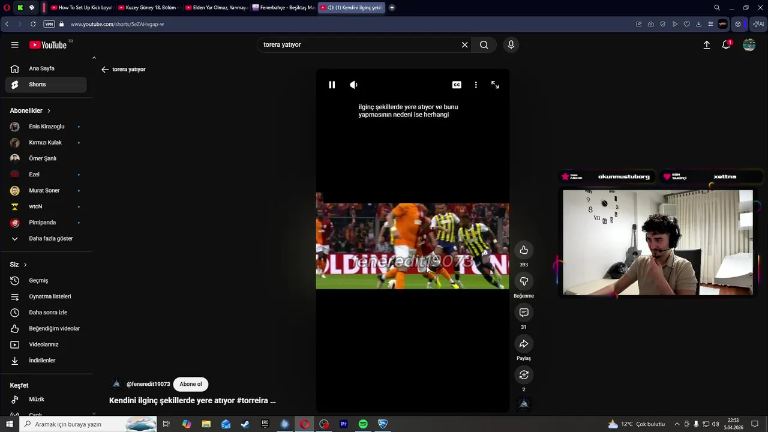Go back to torera yatıyor results
This screenshot has height=432, width=768.
105,70
